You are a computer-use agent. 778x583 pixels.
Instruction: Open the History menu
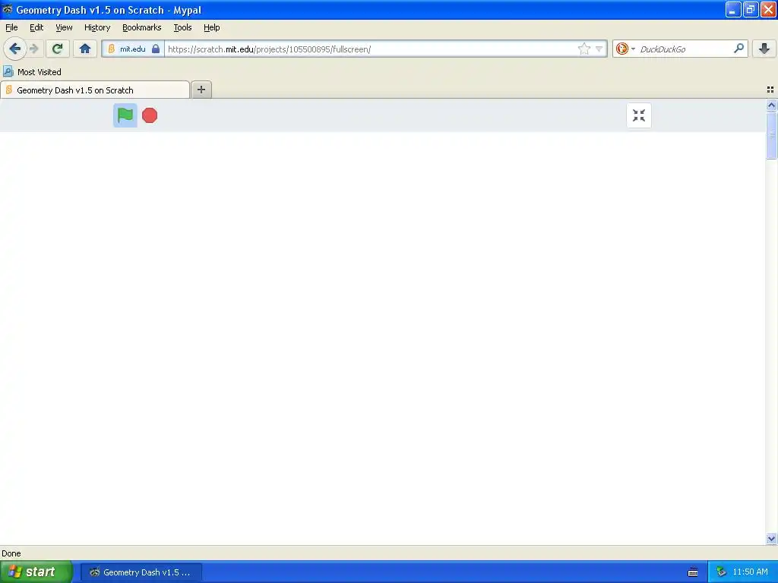coord(97,27)
